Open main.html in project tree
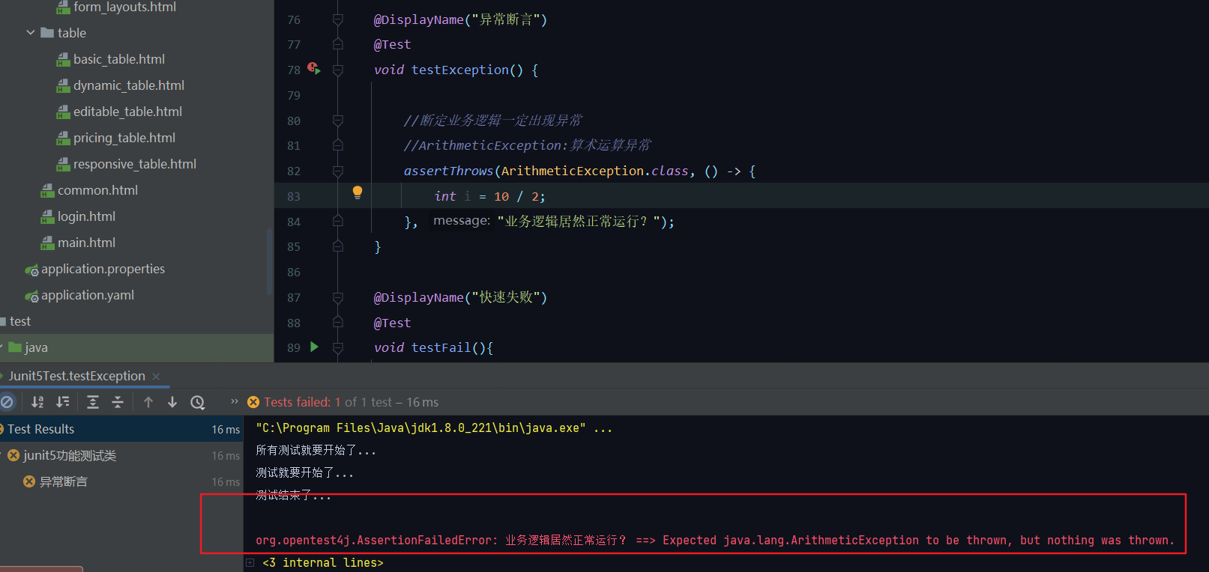This screenshot has width=1209, height=572. tap(86, 243)
